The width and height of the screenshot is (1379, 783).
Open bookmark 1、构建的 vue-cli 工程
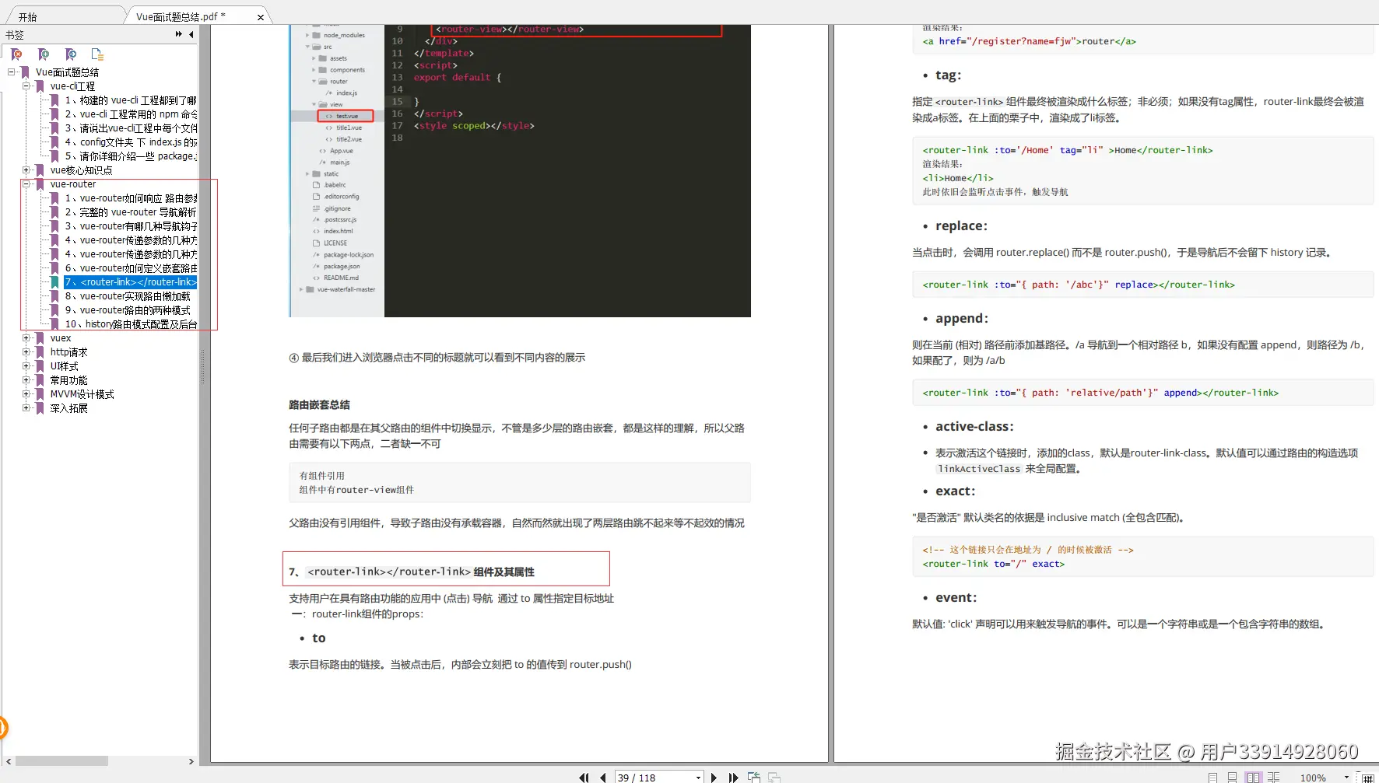(x=130, y=100)
